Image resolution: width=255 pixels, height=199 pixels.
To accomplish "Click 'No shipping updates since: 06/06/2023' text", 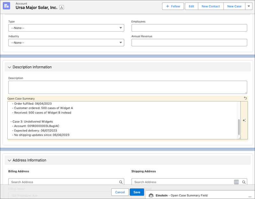I will [x=41, y=135].
